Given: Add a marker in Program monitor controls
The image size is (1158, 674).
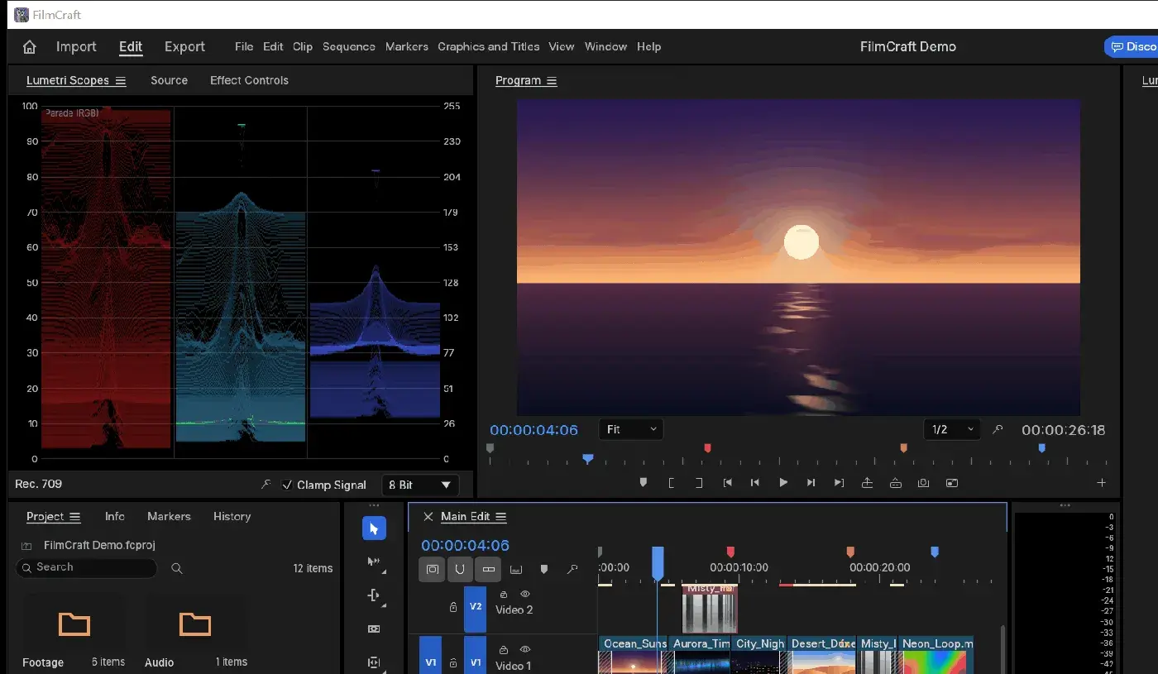Looking at the screenshot, I should click(x=644, y=483).
